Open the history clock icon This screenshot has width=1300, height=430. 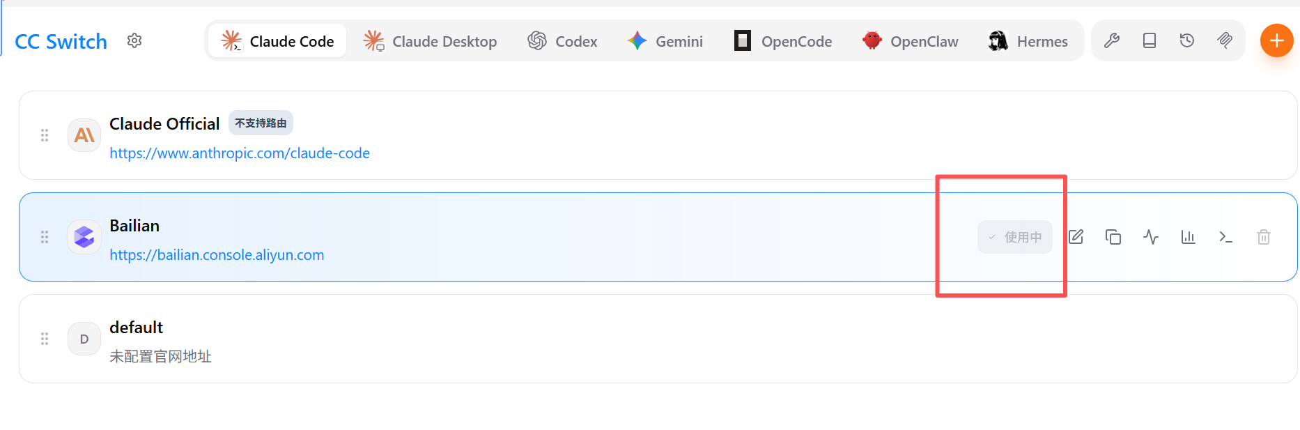(x=1187, y=41)
